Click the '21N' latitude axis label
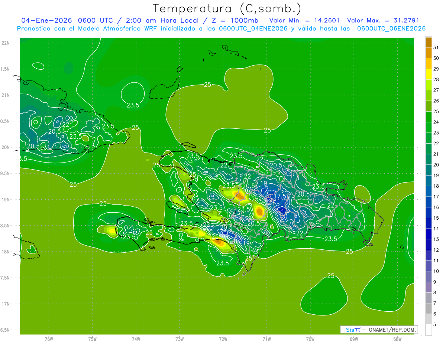 click(x=6, y=95)
